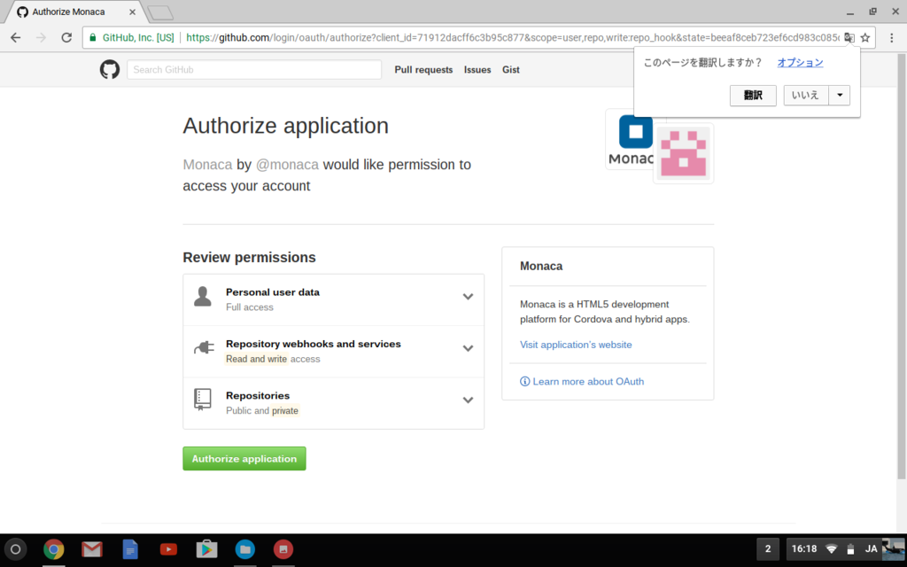Open a new tab with the new-tab button
Screen dimensions: 907x567
(x=160, y=12)
